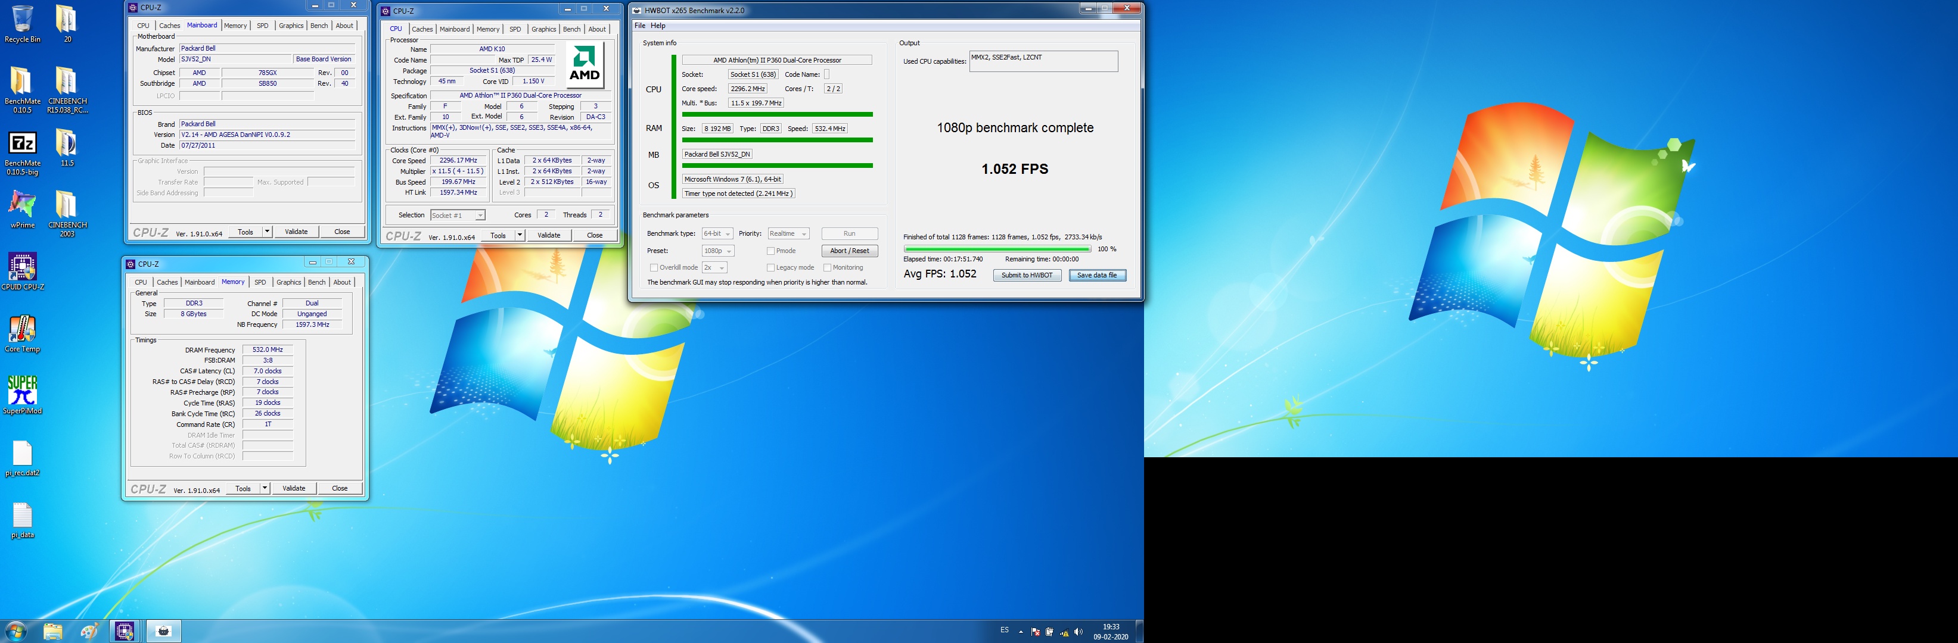Switch to SPD tab in Mainboard CPU-Z window
The image size is (1958, 643).
pos(262,26)
